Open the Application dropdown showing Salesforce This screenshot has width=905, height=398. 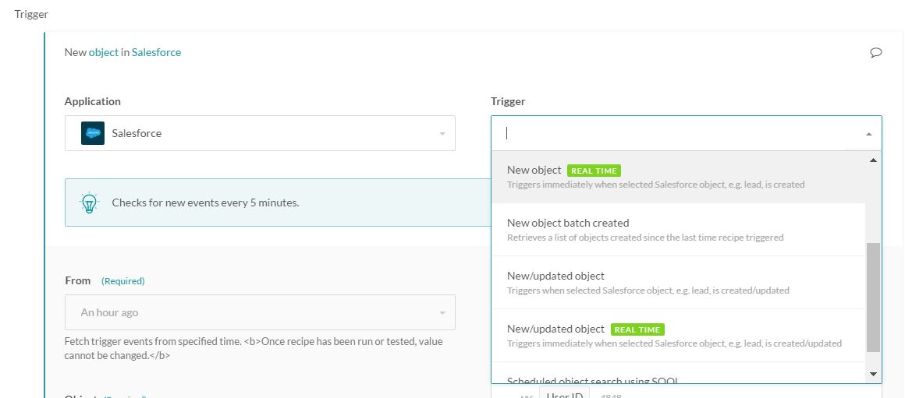click(260, 133)
